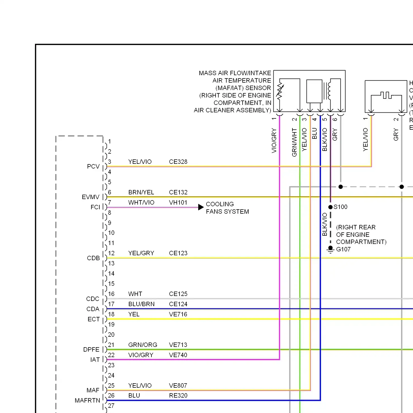Select the MAFRTN pin name
The height and width of the screenshot is (413, 413).
pos(87,400)
